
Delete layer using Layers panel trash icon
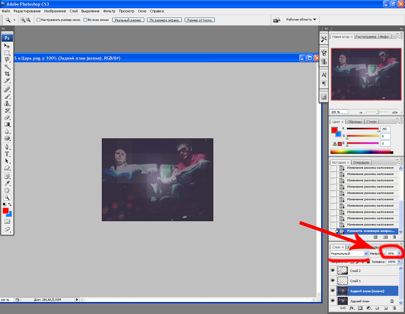tap(394, 308)
